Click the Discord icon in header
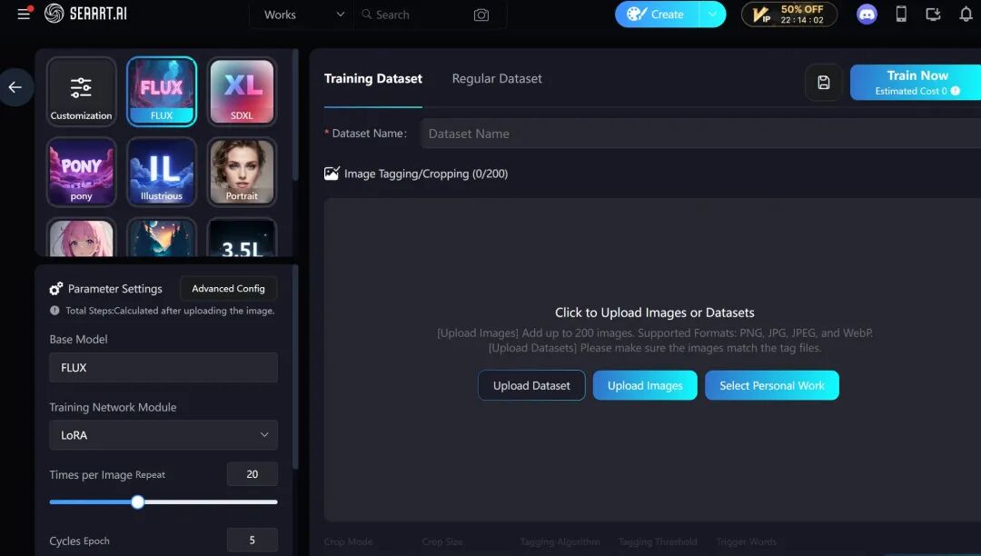The height and width of the screenshot is (556, 981). (x=867, y=15)
